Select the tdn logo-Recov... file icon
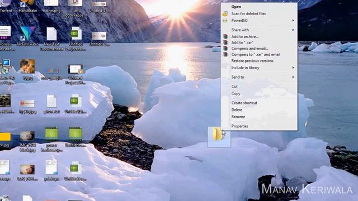358x201 pixels. point(76,9)
